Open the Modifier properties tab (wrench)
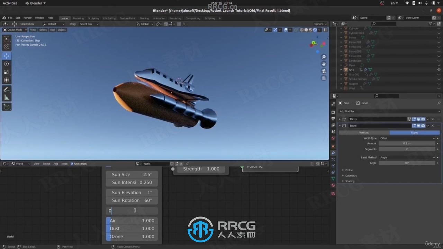The height and width of the screenshot is (249, 443). pyautogui.click(x=333, y=153)
